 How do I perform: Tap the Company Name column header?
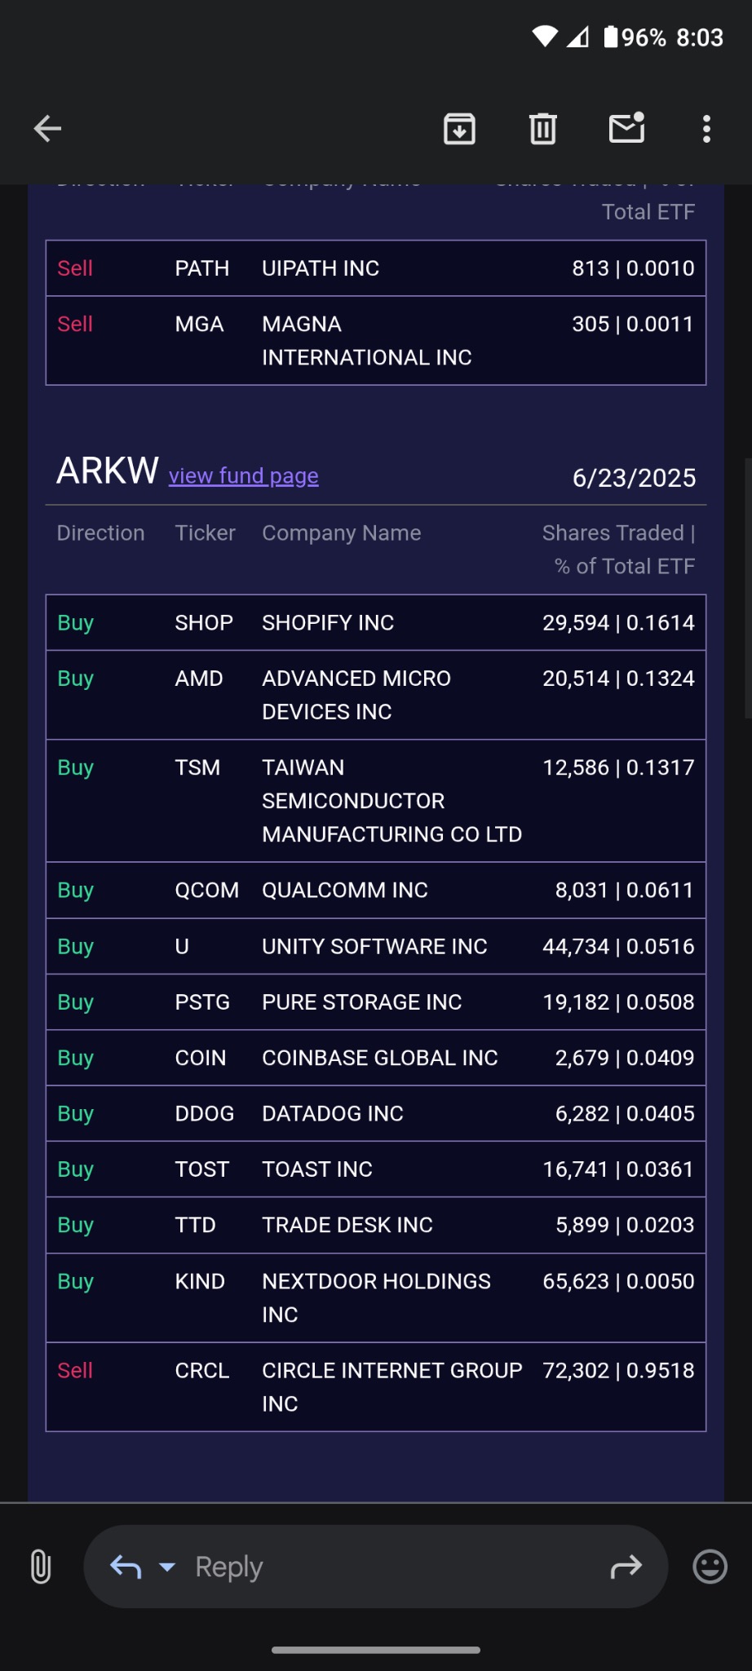[342, 533]
